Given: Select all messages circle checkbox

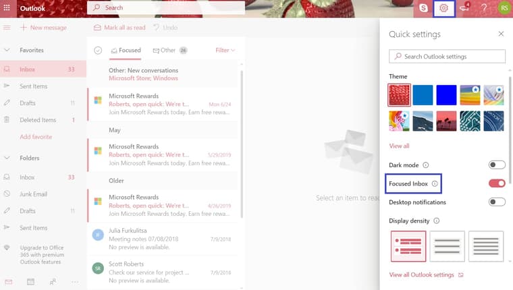Looking at the screenshot, I should (98, 51).
